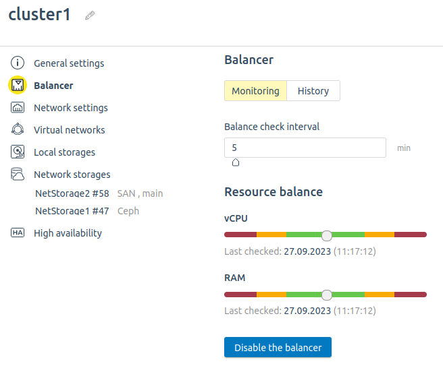Select the highlighted Balancer scale icon
This screenshot has width=443, height=368.
[18, 85]
